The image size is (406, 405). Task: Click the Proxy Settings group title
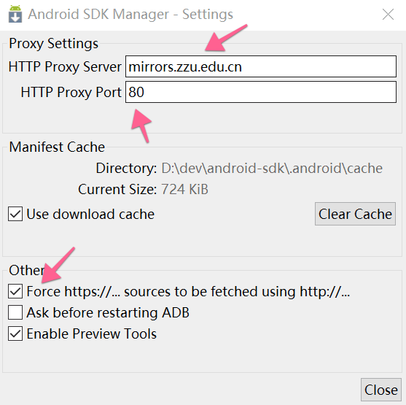click(54, 43)
